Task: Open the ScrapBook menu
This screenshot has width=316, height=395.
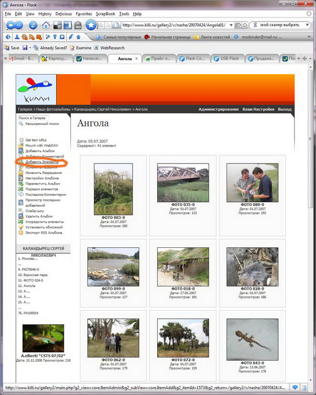Action: point(106,14)
